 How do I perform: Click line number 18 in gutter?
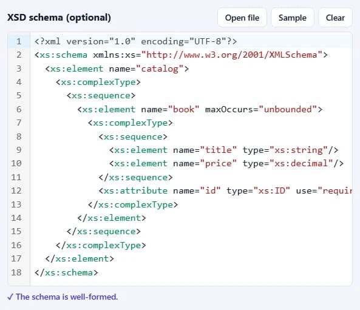[16, 272]
